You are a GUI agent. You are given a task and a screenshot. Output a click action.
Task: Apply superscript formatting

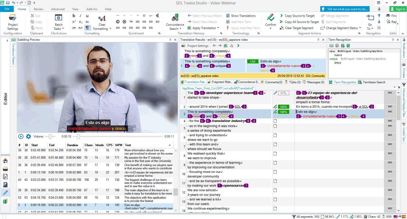pyautogui.click(x=74, y=22)
